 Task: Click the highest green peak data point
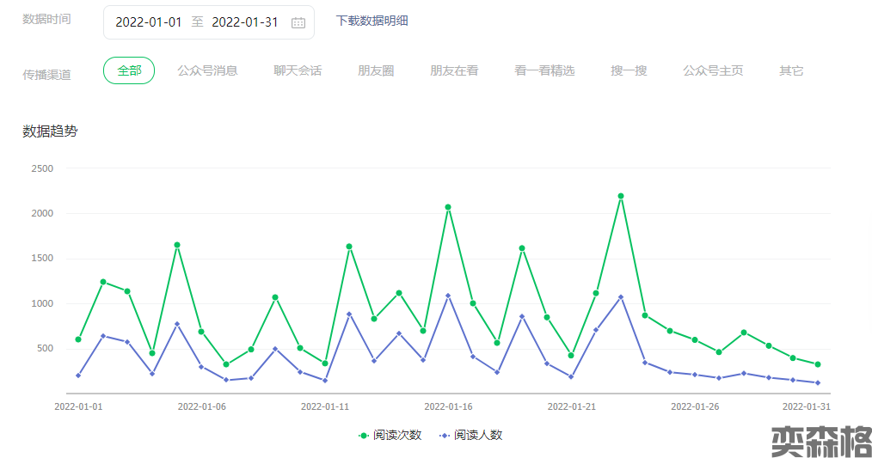point(621,196)
